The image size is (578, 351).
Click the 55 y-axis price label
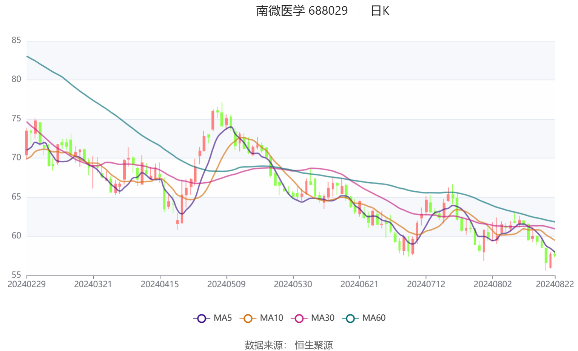tap(16, 275)
